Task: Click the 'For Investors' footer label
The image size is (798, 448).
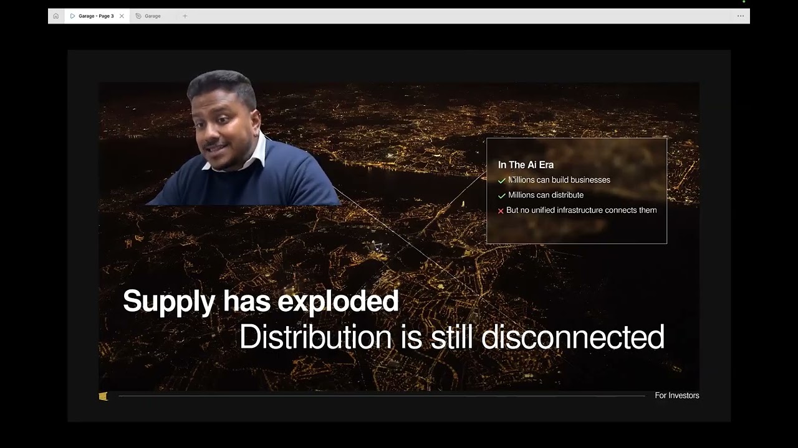Action: [x=677, y=396]
